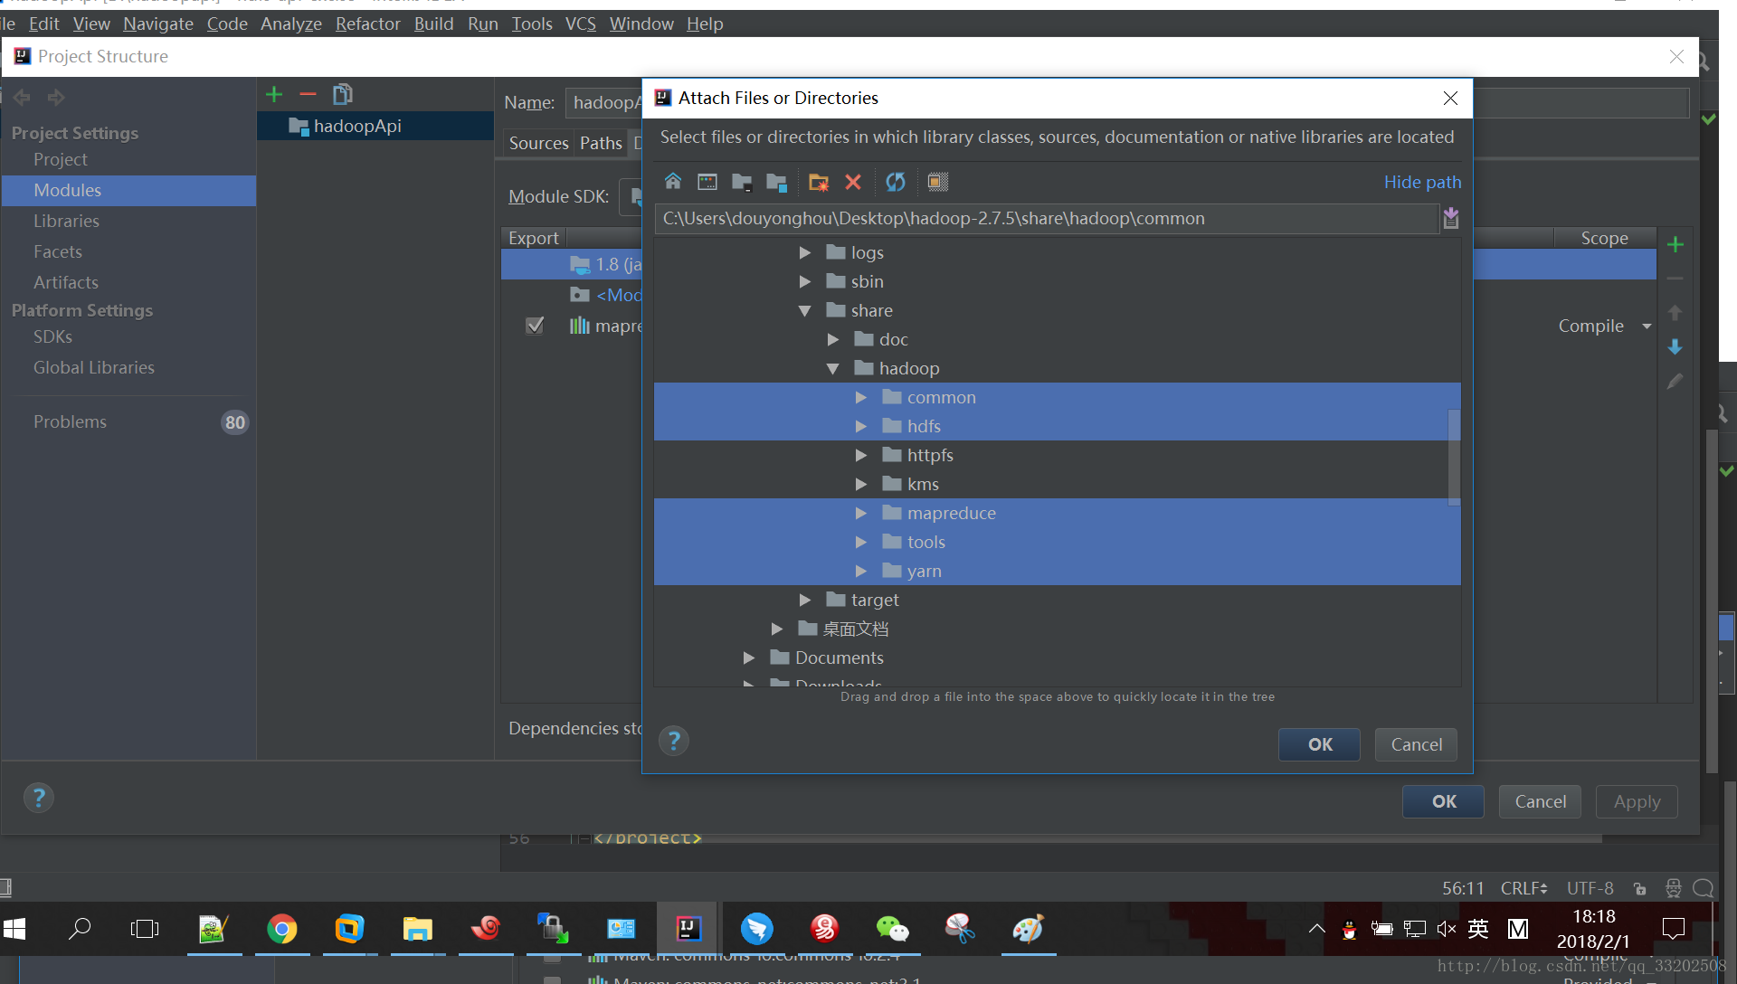Select the Modules tab in Project Settings
This screenshot has width=1737, height=984.
pos(68,190)
